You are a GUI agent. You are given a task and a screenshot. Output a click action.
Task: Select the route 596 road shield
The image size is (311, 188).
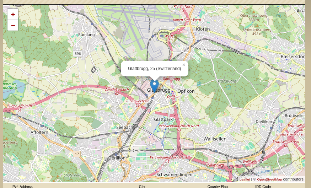click(78, 54)
